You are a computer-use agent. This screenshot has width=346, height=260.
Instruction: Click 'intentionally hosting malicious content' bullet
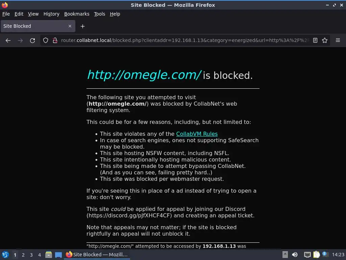(166, 160)
